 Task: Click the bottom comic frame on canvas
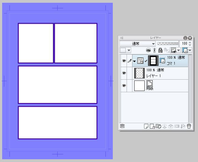point(58,122)
